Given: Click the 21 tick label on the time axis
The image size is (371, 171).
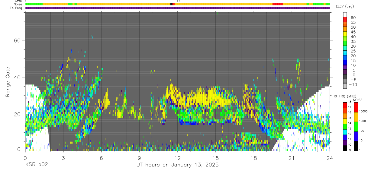Looking at the screenshot, I should click(x=292, y=158).
